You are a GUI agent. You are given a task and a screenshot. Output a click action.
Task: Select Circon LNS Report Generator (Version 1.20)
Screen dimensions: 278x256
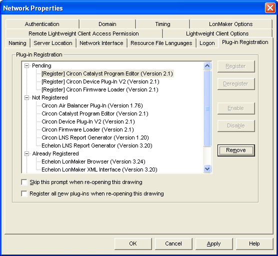tap(95, 137)
